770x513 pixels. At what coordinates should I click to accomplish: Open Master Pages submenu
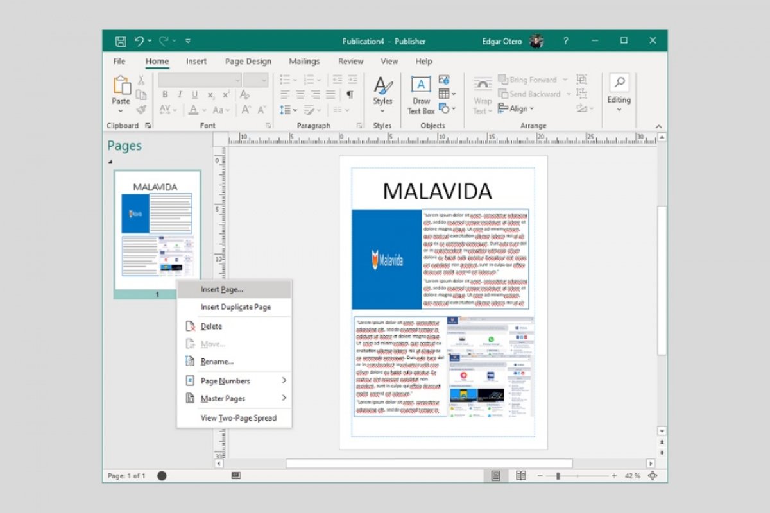tap(234, 399)
